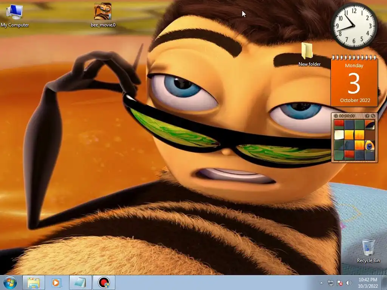This screenshot has width=387, height=290.
Task: Open the notepad app on the taskbar
Action: [80, 282]
